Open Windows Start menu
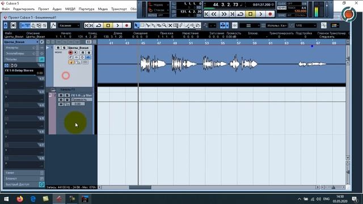 coord(6,199)
